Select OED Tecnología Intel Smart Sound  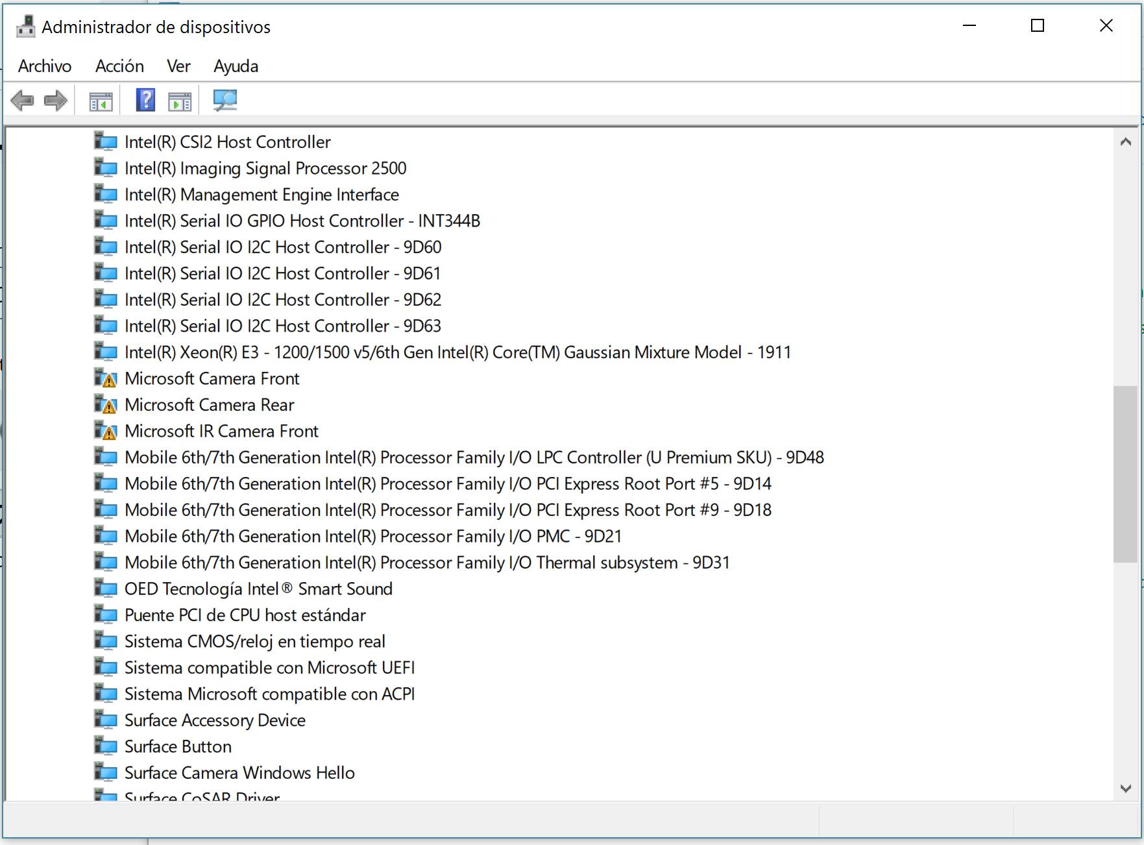(x=258, y=589)
